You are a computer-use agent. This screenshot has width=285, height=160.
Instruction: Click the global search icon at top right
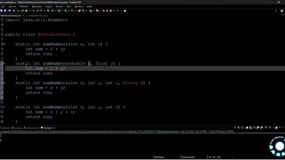tap(276, 11)
